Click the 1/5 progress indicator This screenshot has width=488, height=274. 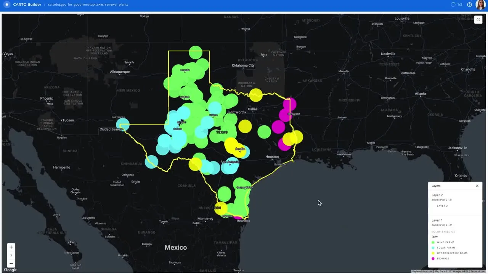point(456,5)
